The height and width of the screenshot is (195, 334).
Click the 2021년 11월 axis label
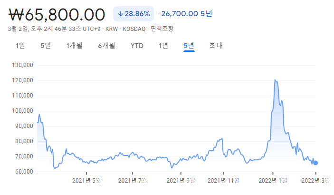(x=223, y=181)
